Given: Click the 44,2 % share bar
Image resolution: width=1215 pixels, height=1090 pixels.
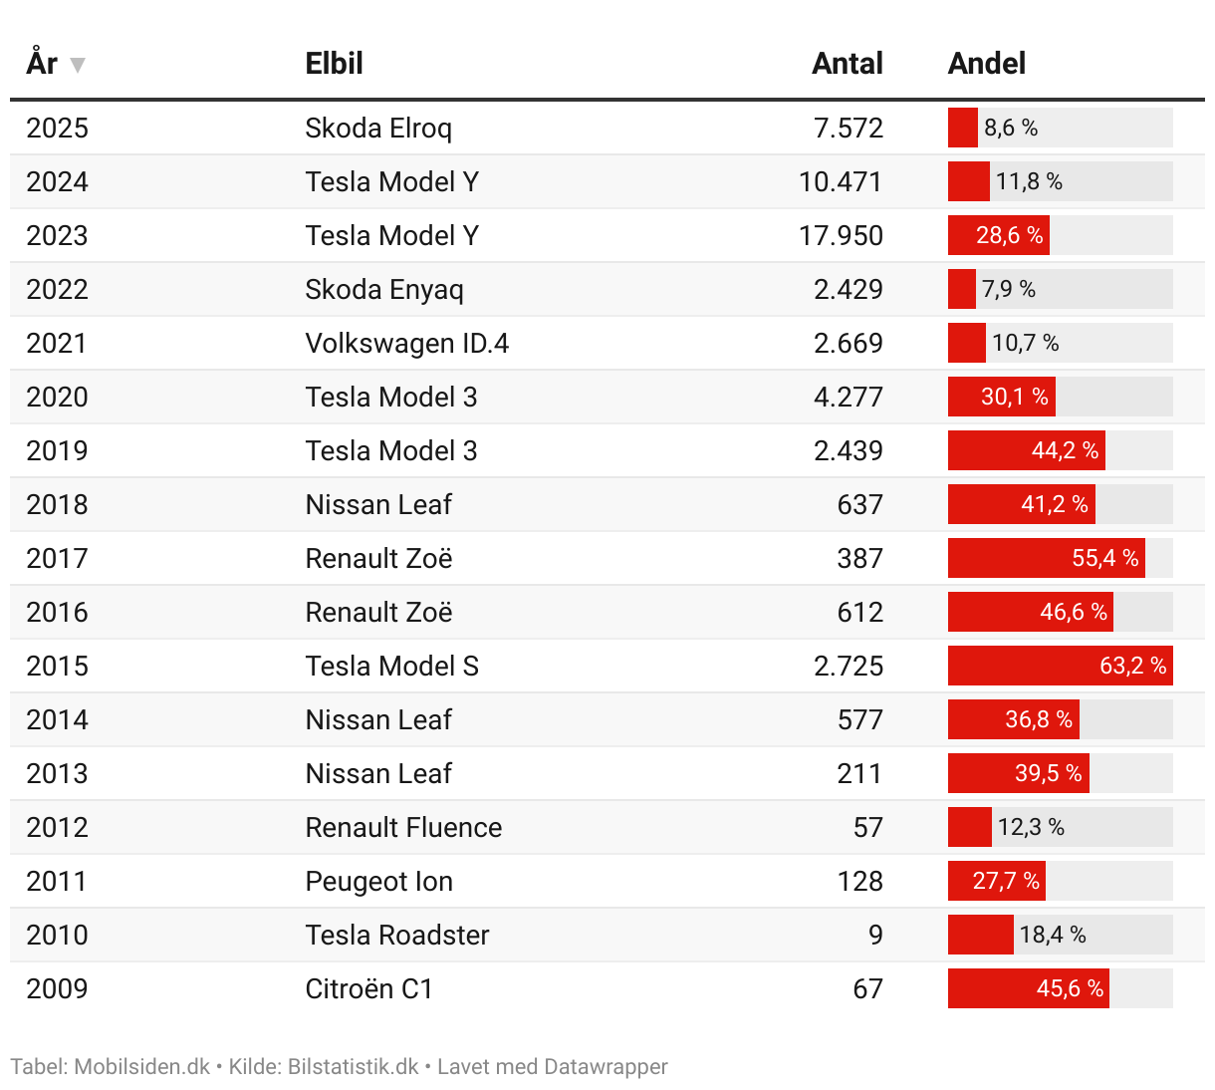Looking at the screenshot, I should coord(1026,450).
